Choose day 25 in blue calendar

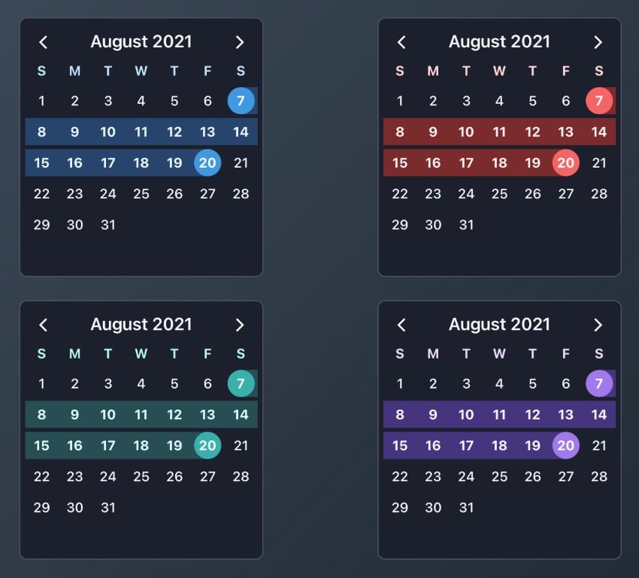pyautogui.click(x=141, y=194)
